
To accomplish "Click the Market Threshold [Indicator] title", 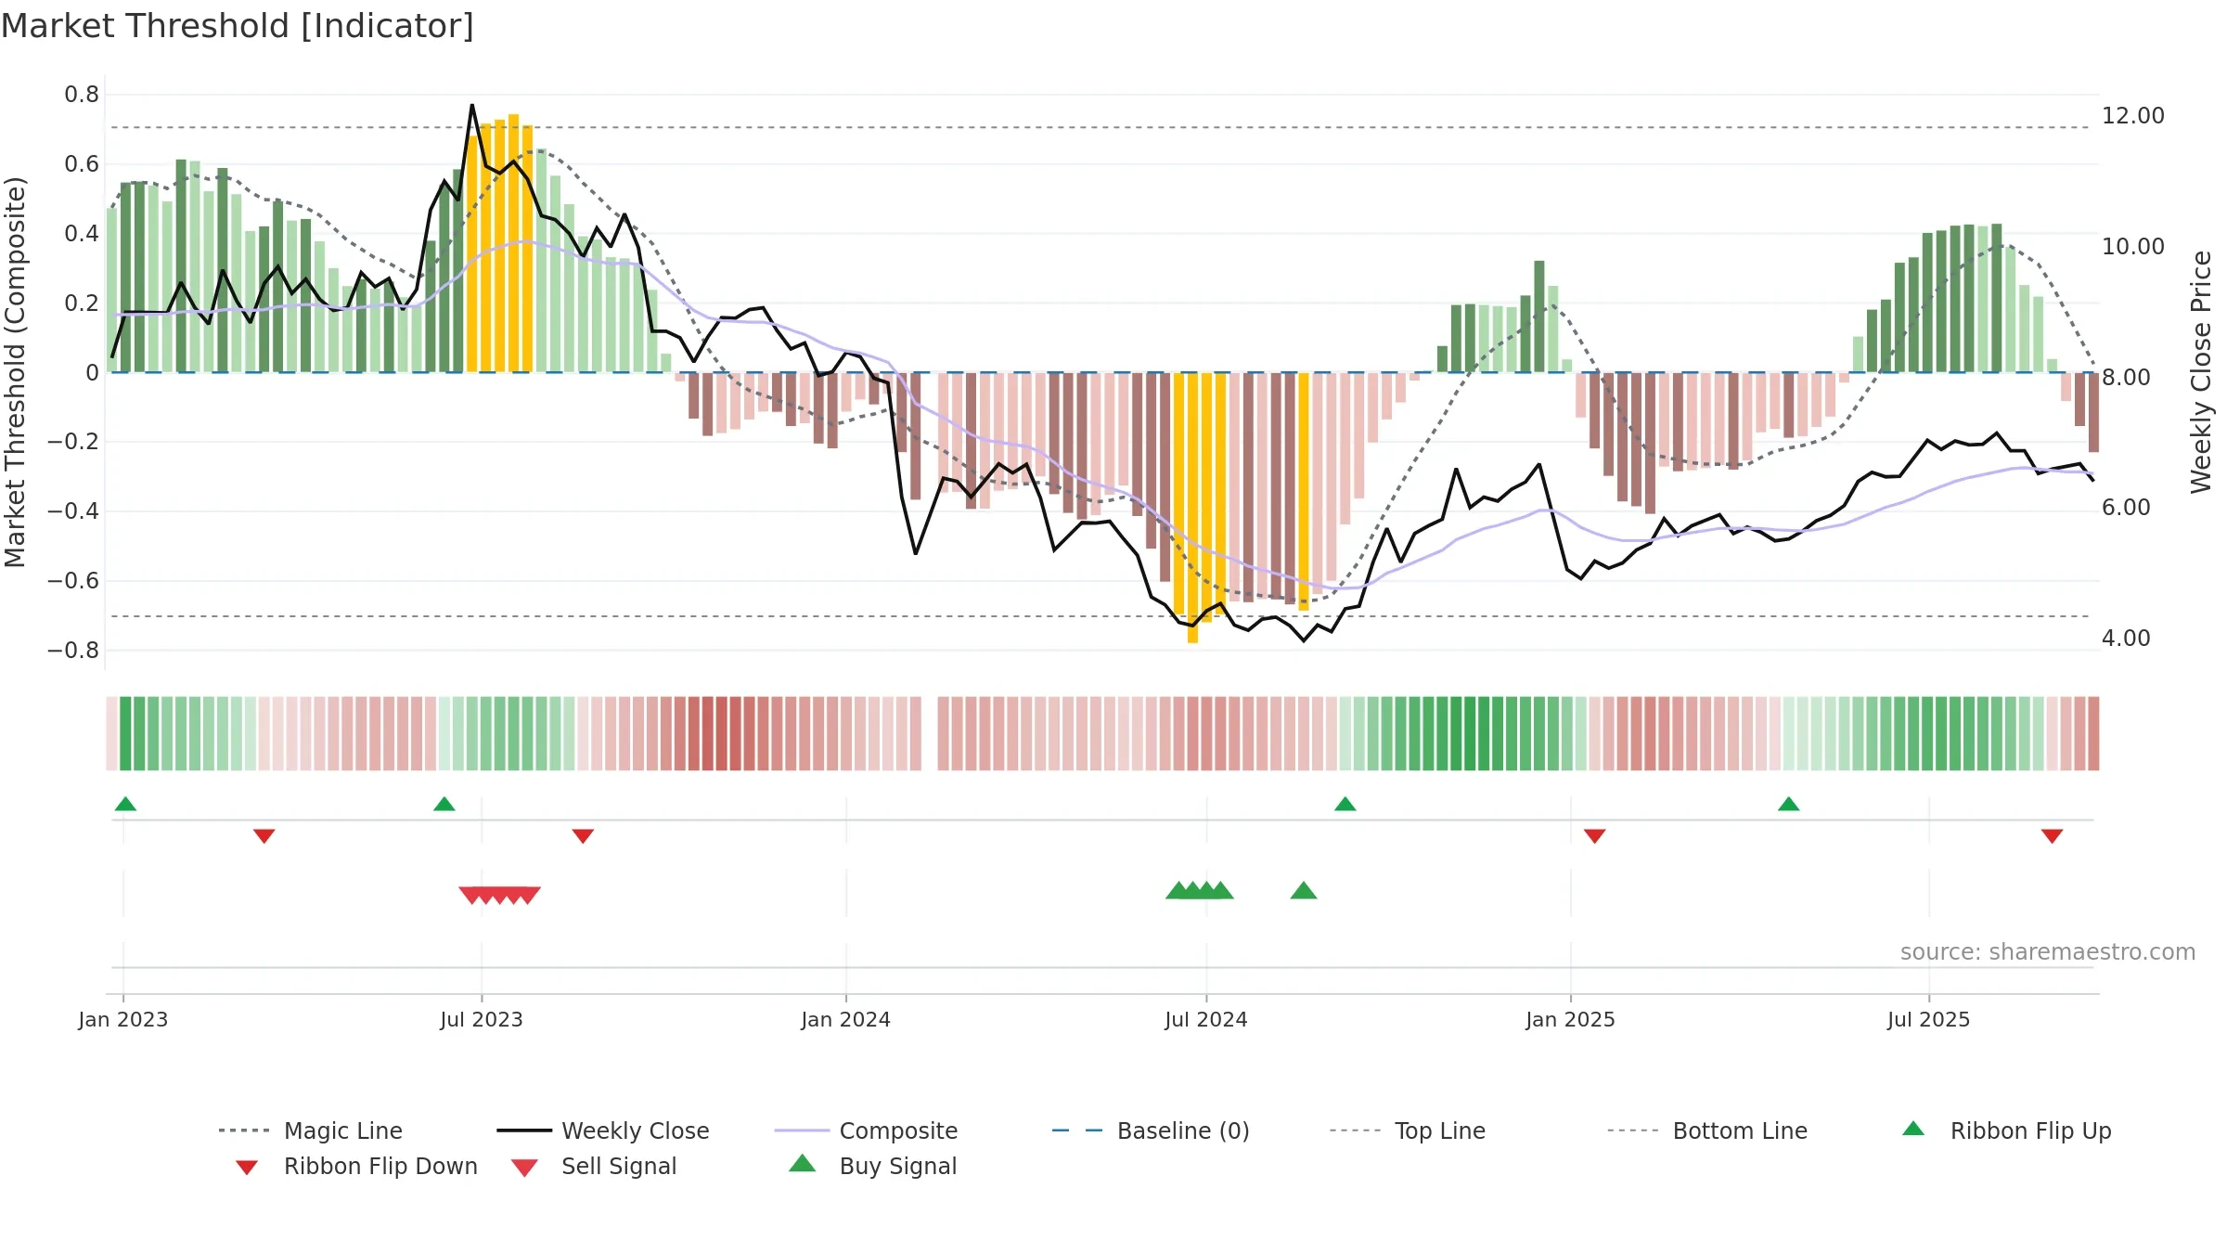I will click(x=238, y=26).
